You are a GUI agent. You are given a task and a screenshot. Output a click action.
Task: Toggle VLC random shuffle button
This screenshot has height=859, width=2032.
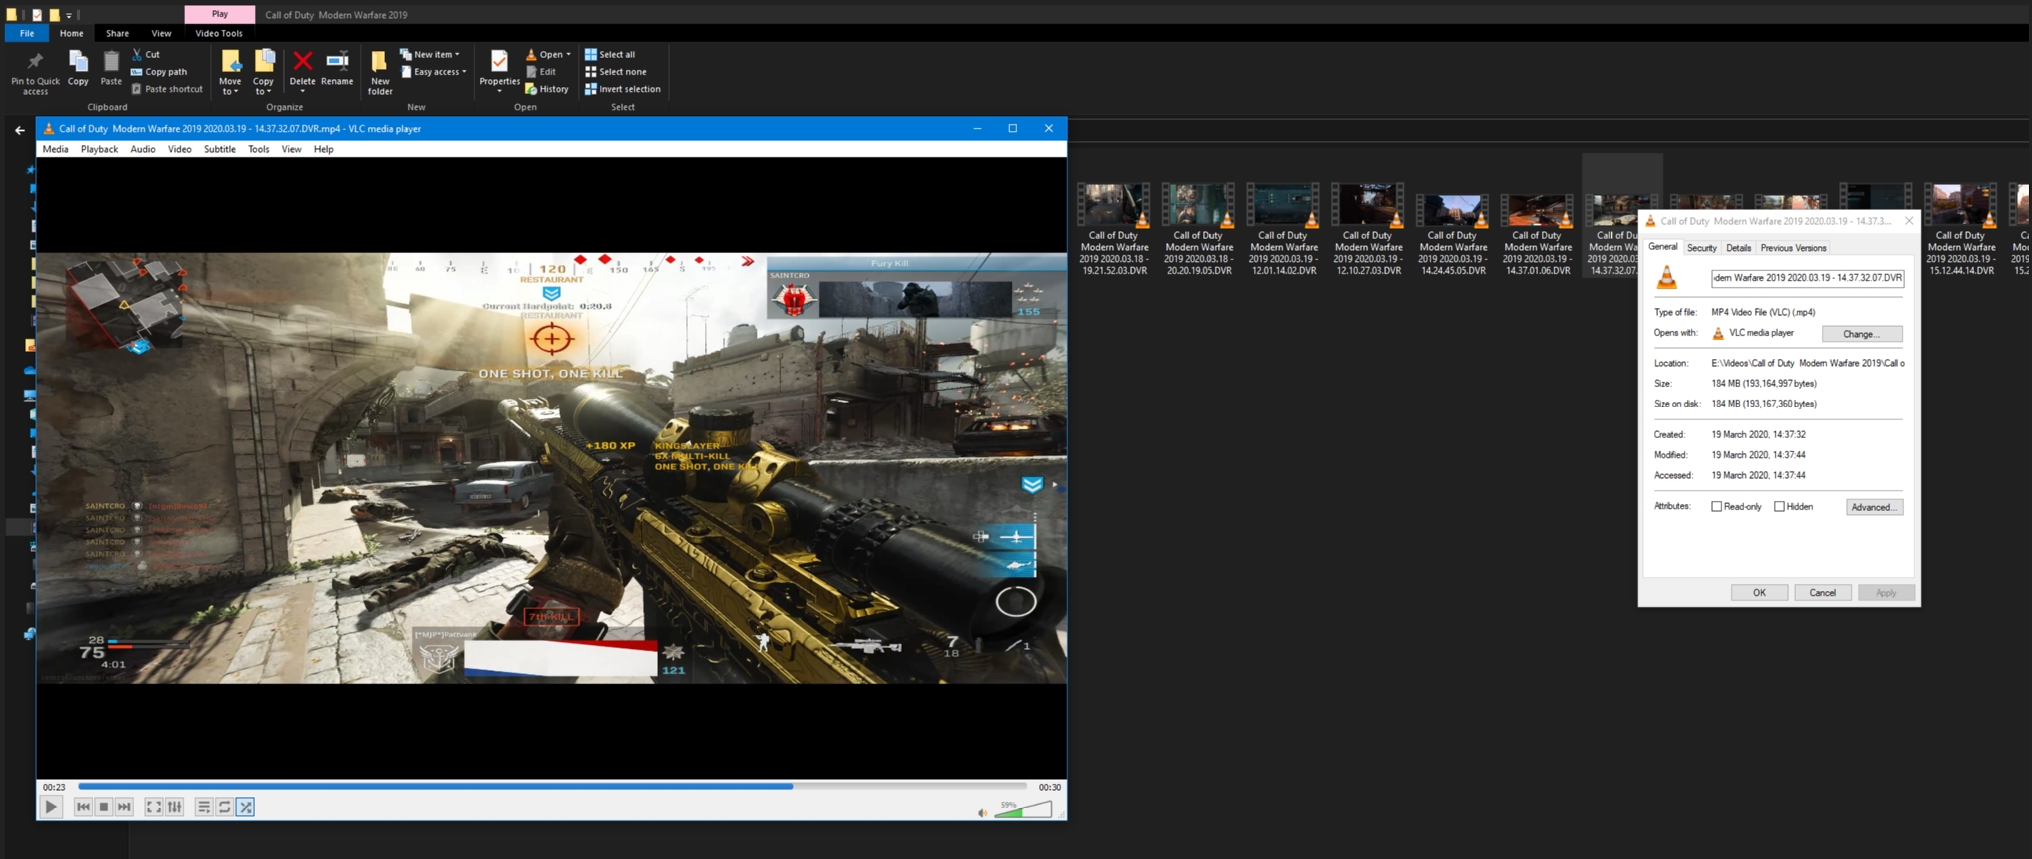click(x=245, y=807)
